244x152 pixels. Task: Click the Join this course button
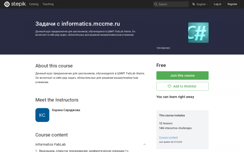(x=182, y=75)
